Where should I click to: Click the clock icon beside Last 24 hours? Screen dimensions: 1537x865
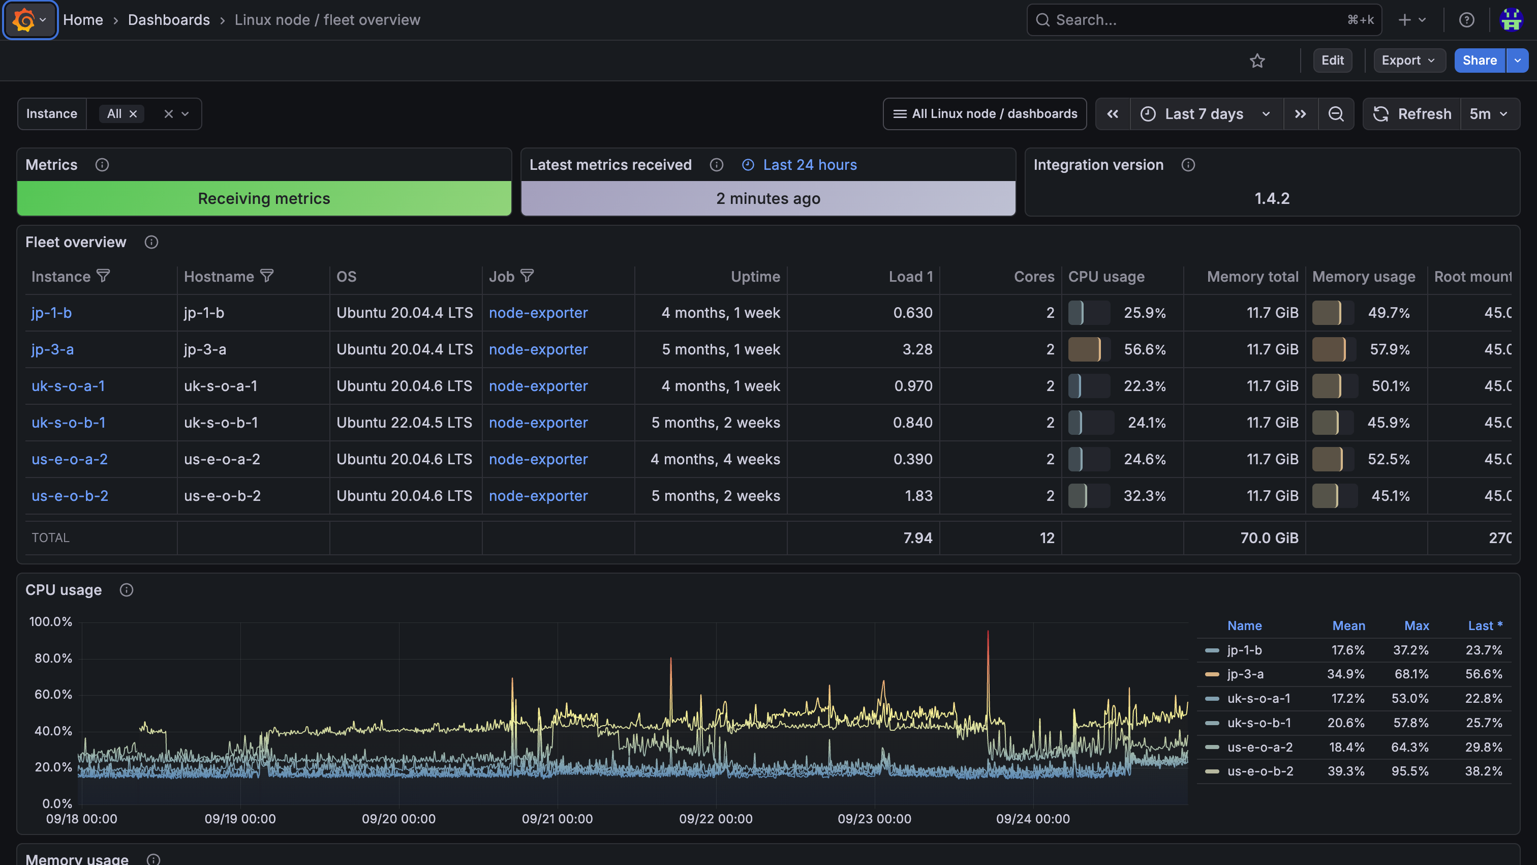click(x=748, y=165)
